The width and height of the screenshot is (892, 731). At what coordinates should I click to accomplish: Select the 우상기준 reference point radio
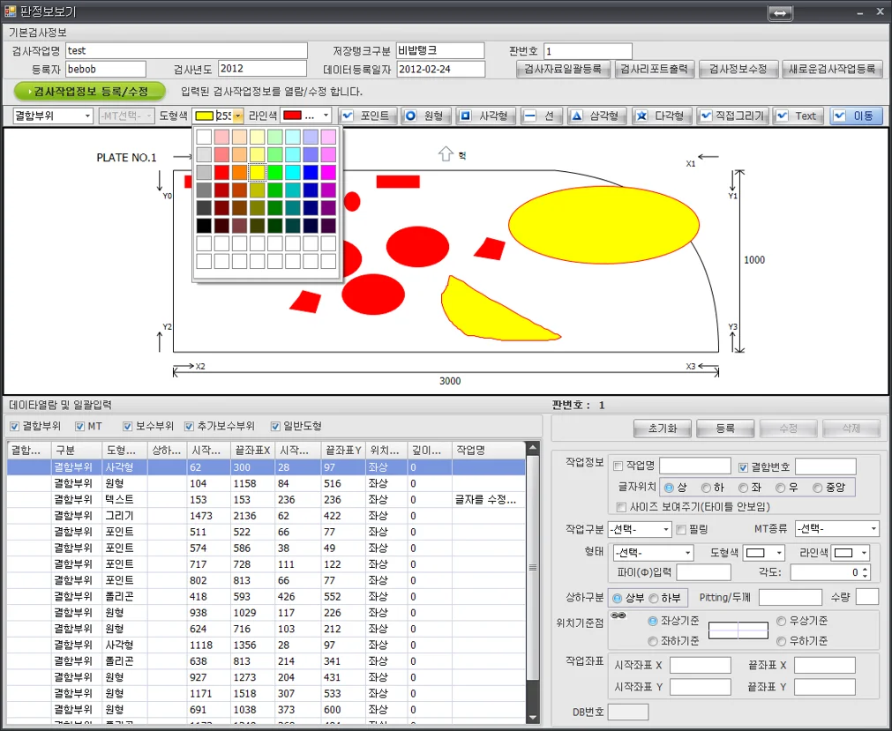(x=781, y=621)
